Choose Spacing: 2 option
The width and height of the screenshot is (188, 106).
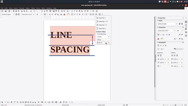pyautogui.click(x=103, y=29)
